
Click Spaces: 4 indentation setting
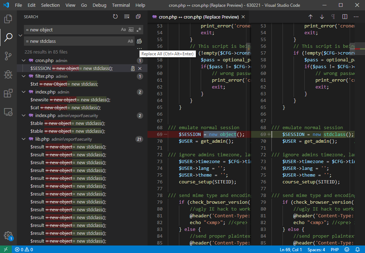tap(316, 249)
